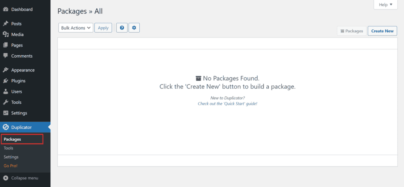
Task: Expand the Help tab at top right
Action: click(x=386, y=5)
